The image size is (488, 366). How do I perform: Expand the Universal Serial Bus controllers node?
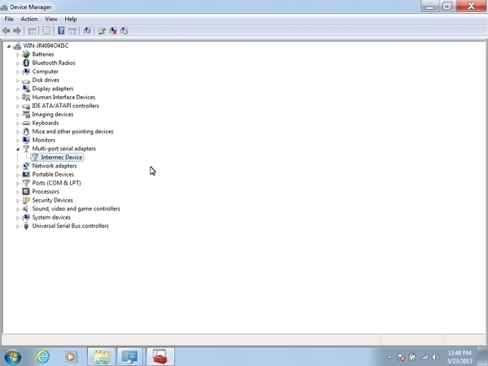(x=18, y=226)
